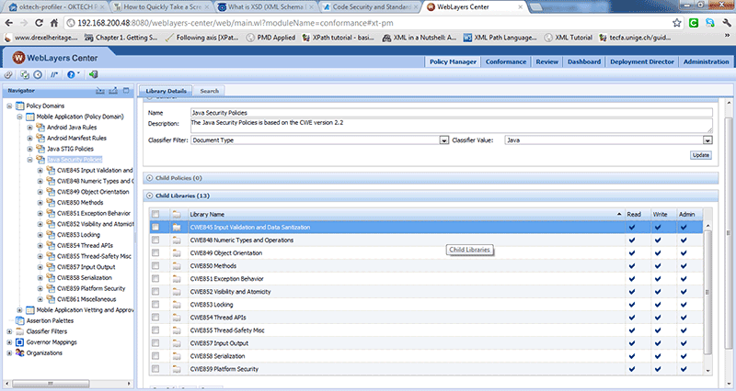The height and width of the screenshot is (391, 736).
Task: Click the main panel scroll up arrow
Action: pyautogui.click(x=729, y=103)
